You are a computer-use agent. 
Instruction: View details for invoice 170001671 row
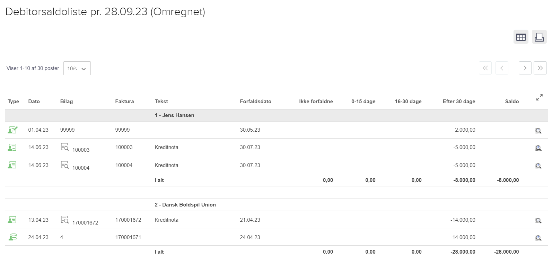coord(538,238)
